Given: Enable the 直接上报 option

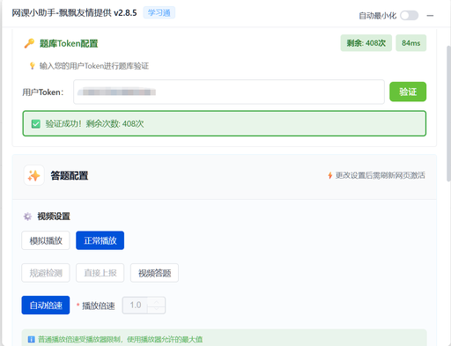Looking at the screenshot, I should coord(100,273).
